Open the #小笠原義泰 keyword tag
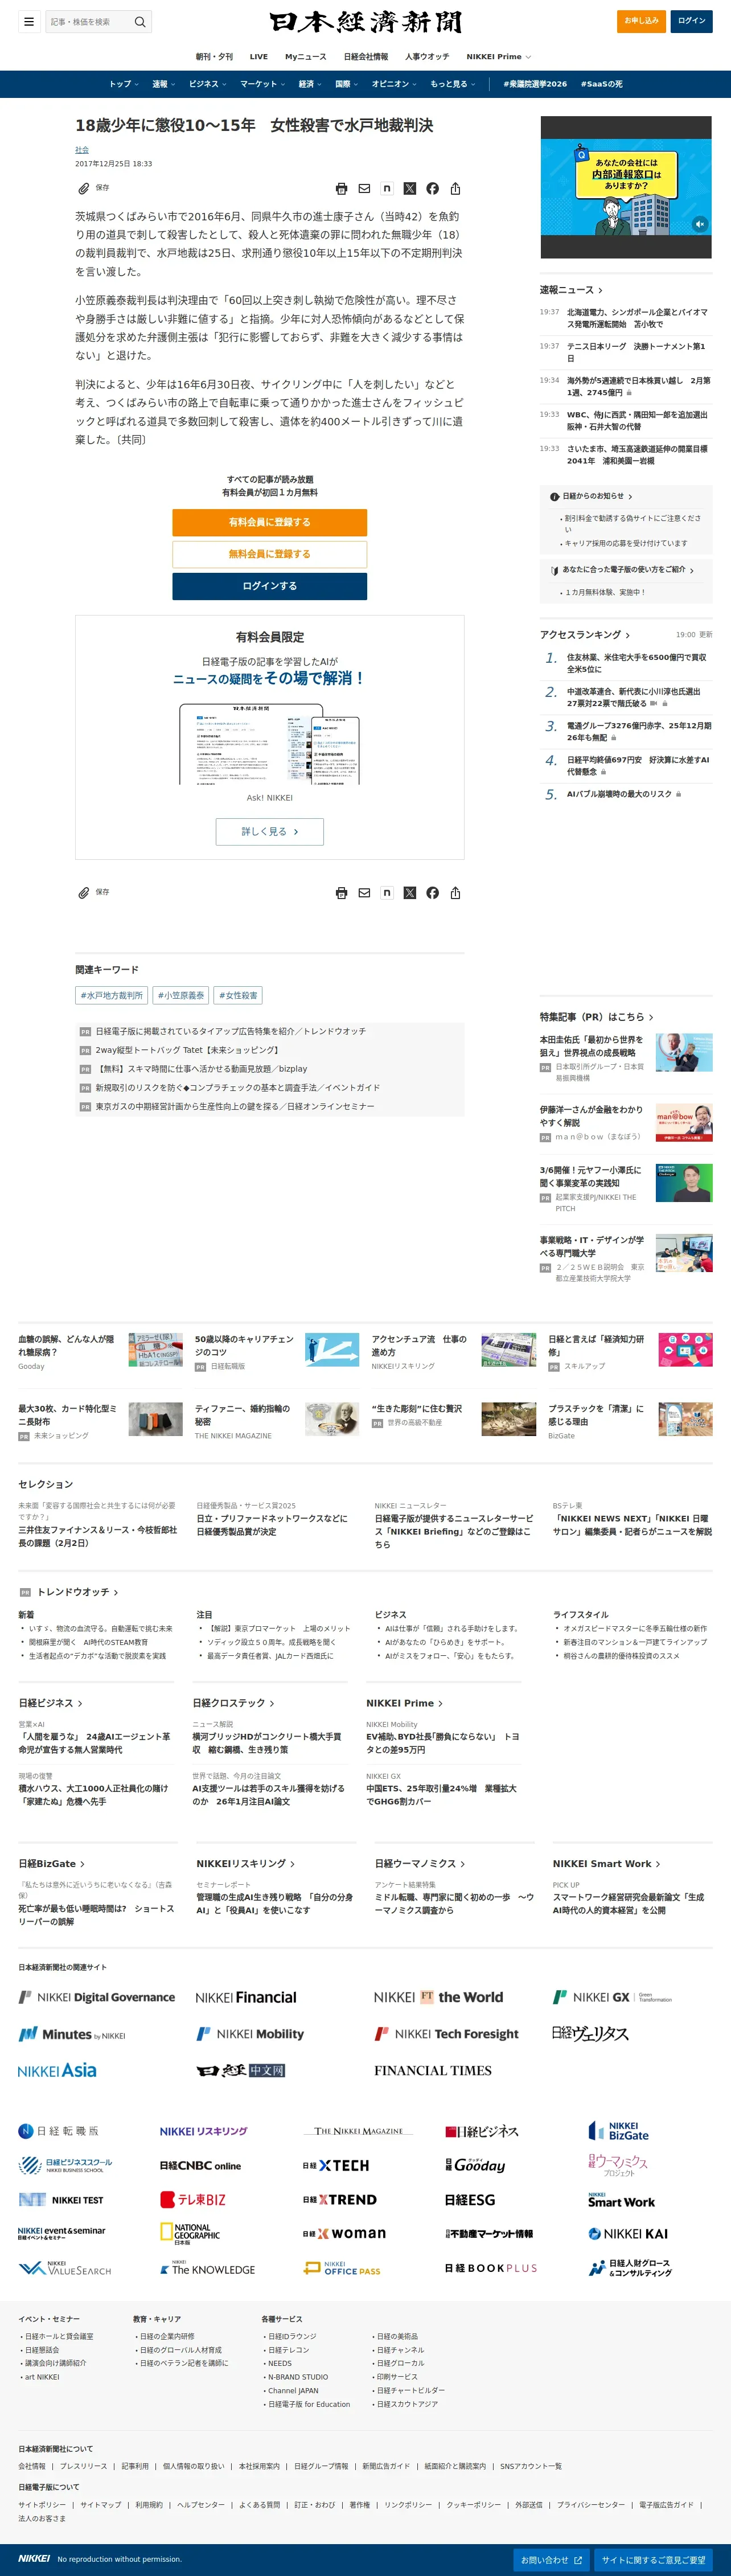This screenshot has height=2576, width=731. click(x=181, y=995)
